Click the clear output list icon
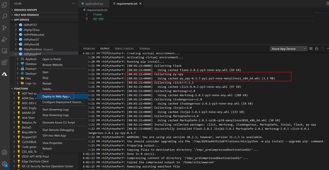The image size is (329, 170). [311, 49]
